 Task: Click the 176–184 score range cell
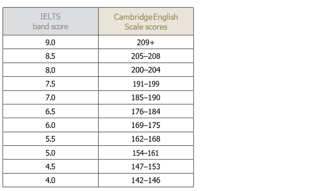[146, 111]
